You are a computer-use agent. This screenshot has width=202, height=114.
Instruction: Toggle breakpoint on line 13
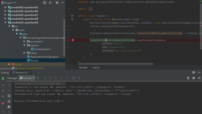73,40
